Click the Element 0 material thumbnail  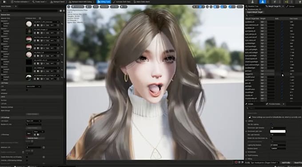(x=29, y=24)
